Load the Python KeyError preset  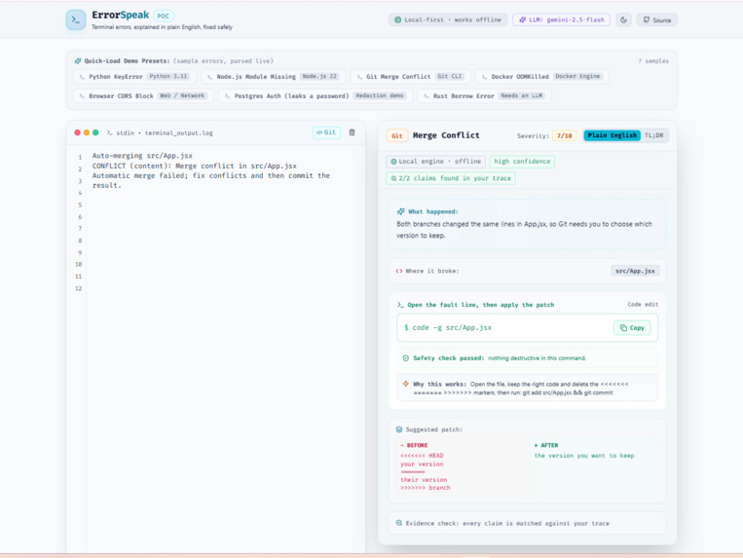coord(134,76)
